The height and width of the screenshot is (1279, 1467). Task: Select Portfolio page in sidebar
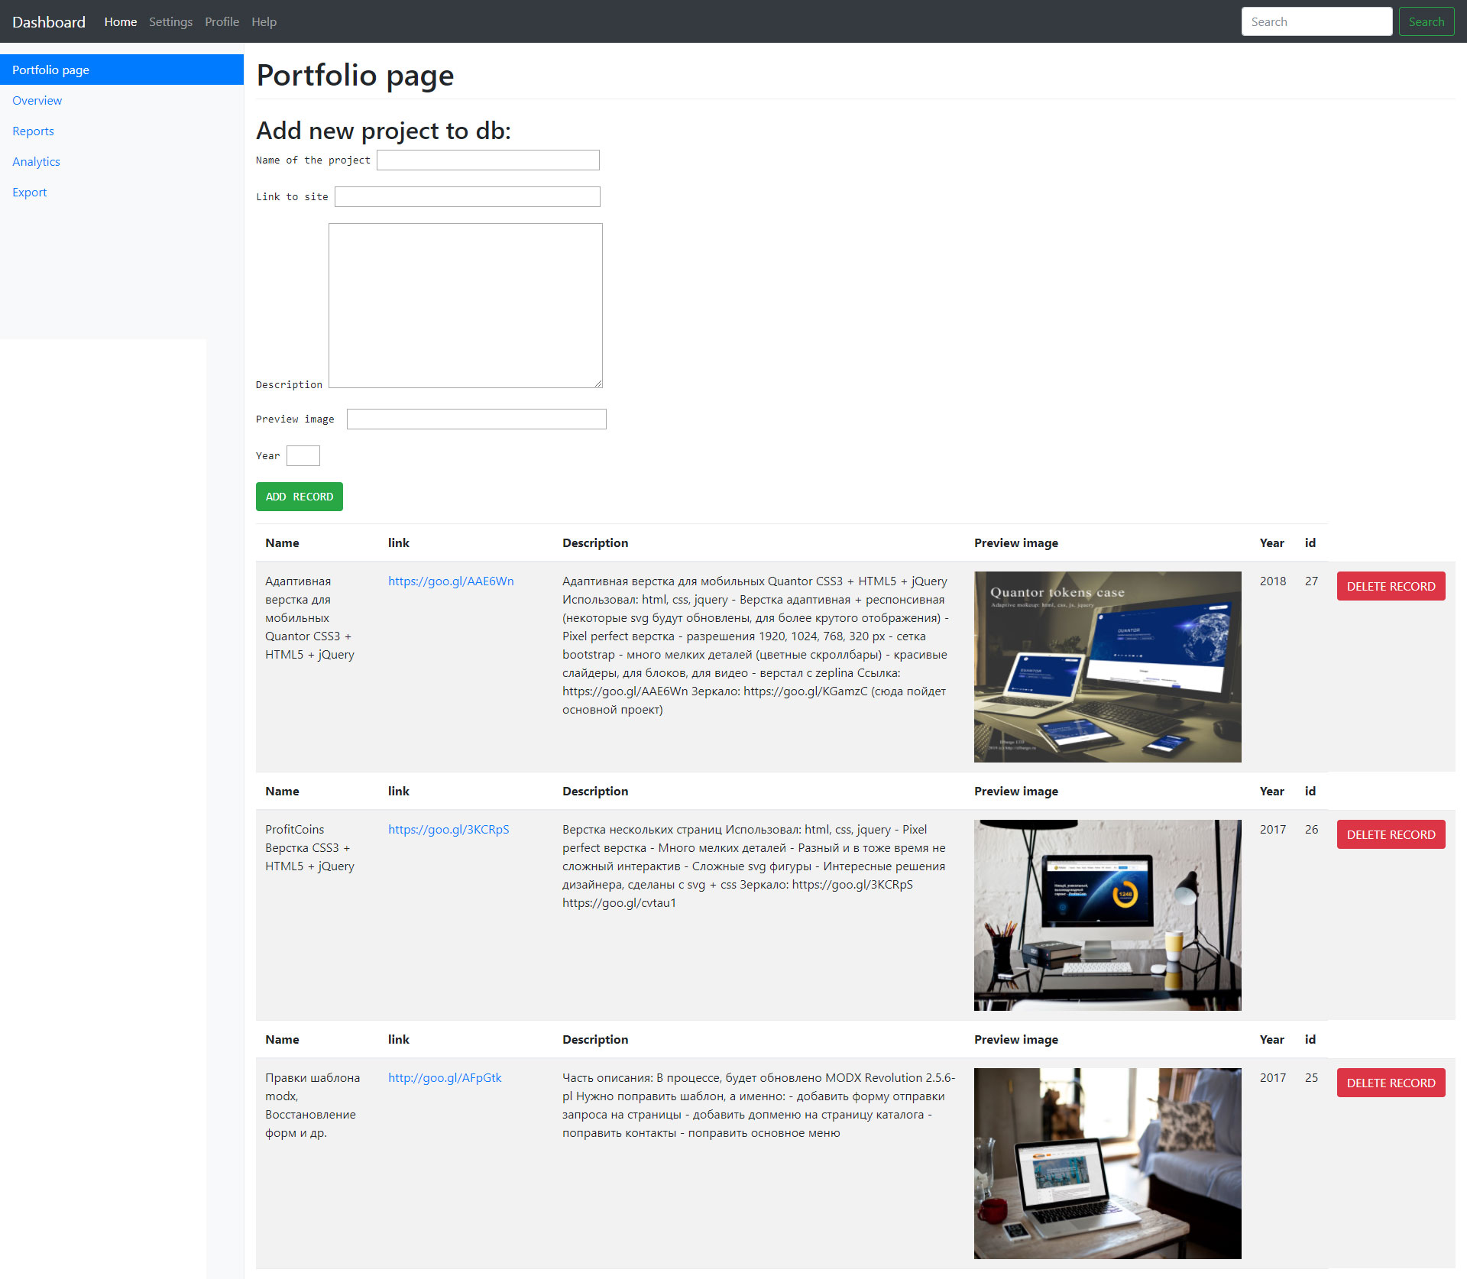pos(50,70)
